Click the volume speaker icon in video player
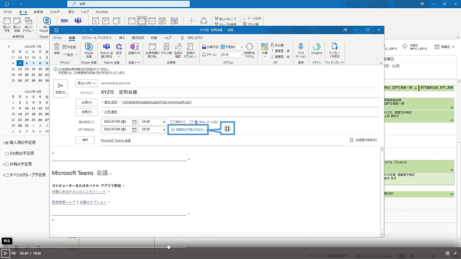Viewport: 461px width, 259px height. [x=13, y=253]
